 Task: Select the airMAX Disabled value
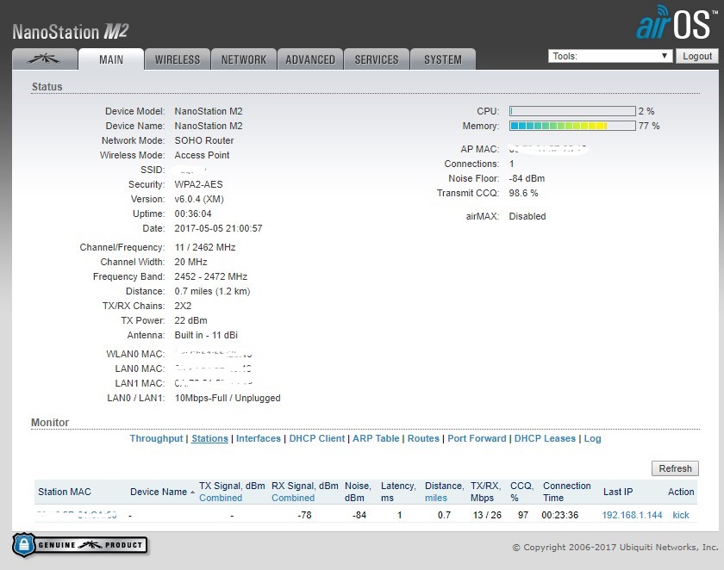(527, 216)
